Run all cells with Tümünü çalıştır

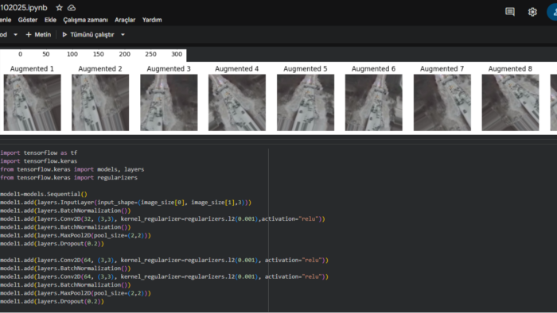tap(88, 34)
